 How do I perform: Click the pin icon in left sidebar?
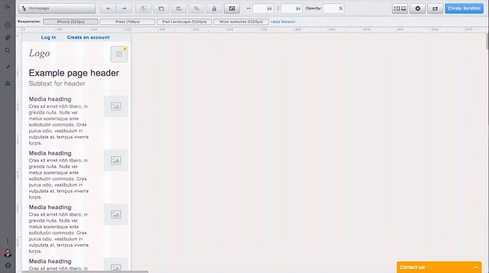8,66
